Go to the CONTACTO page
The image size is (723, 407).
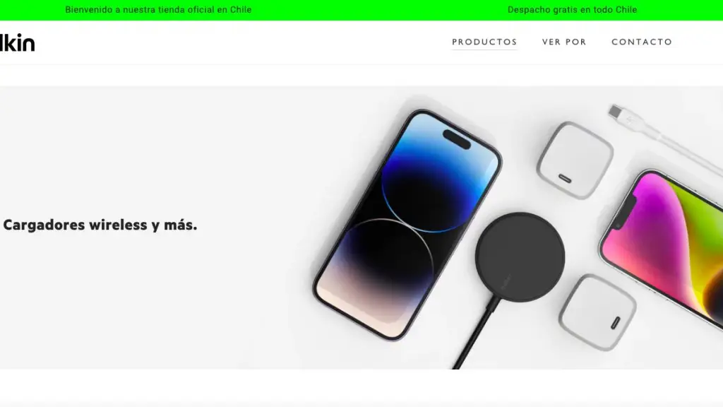(x=642, y=42)
